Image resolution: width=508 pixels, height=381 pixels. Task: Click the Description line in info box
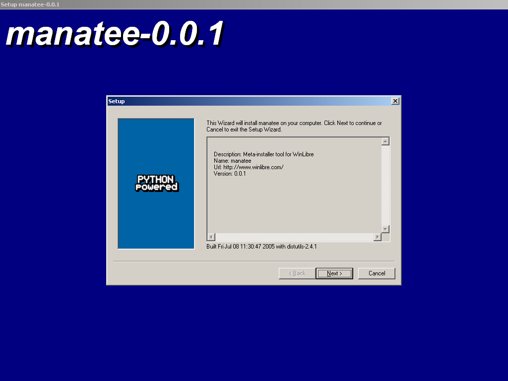pos(263,154)
